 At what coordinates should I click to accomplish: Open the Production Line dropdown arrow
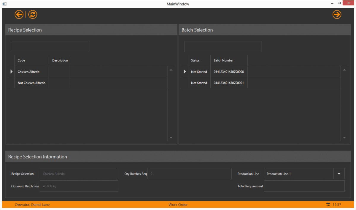(x=339, y=174)
